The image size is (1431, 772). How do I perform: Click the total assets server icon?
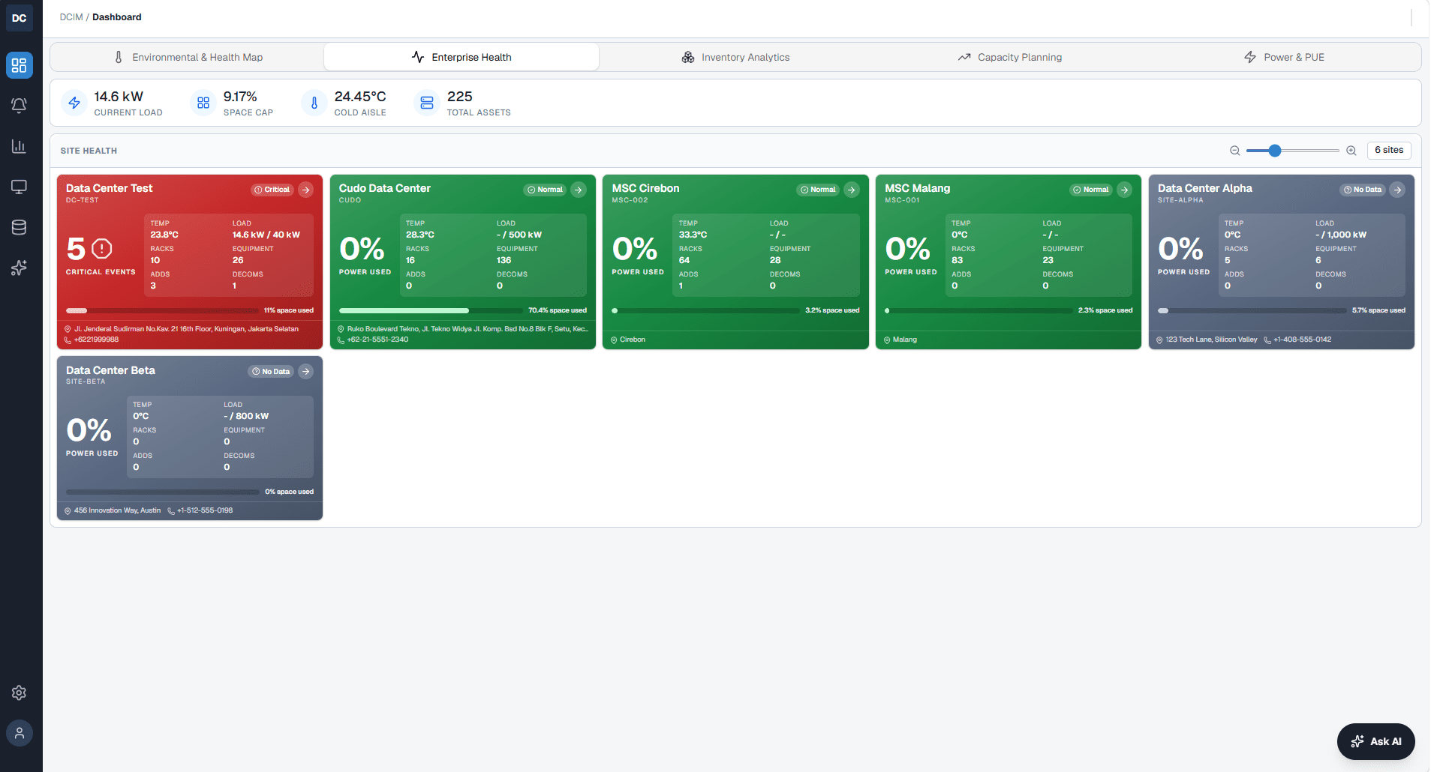coord(427,103)
